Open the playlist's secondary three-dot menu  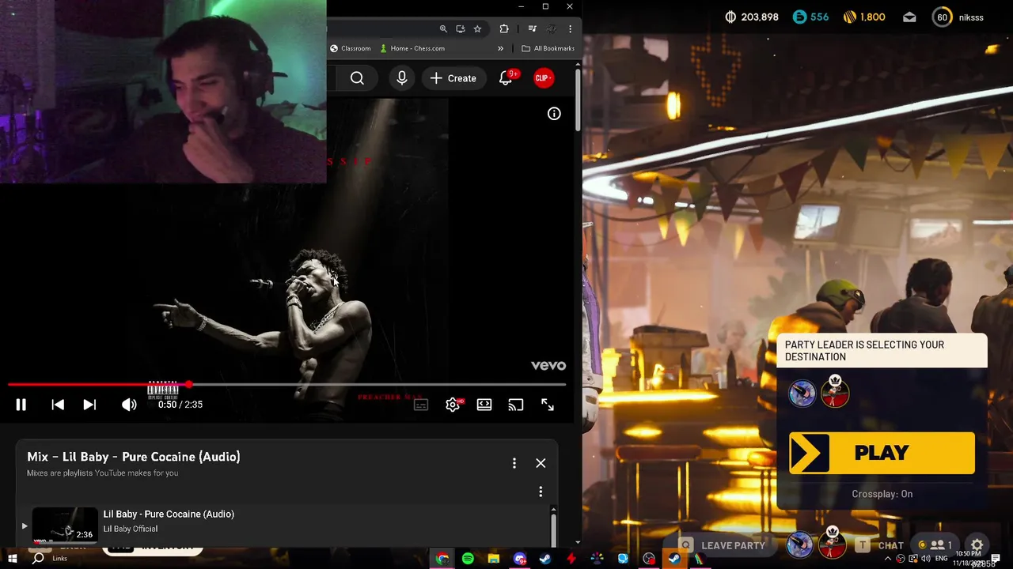541,492
